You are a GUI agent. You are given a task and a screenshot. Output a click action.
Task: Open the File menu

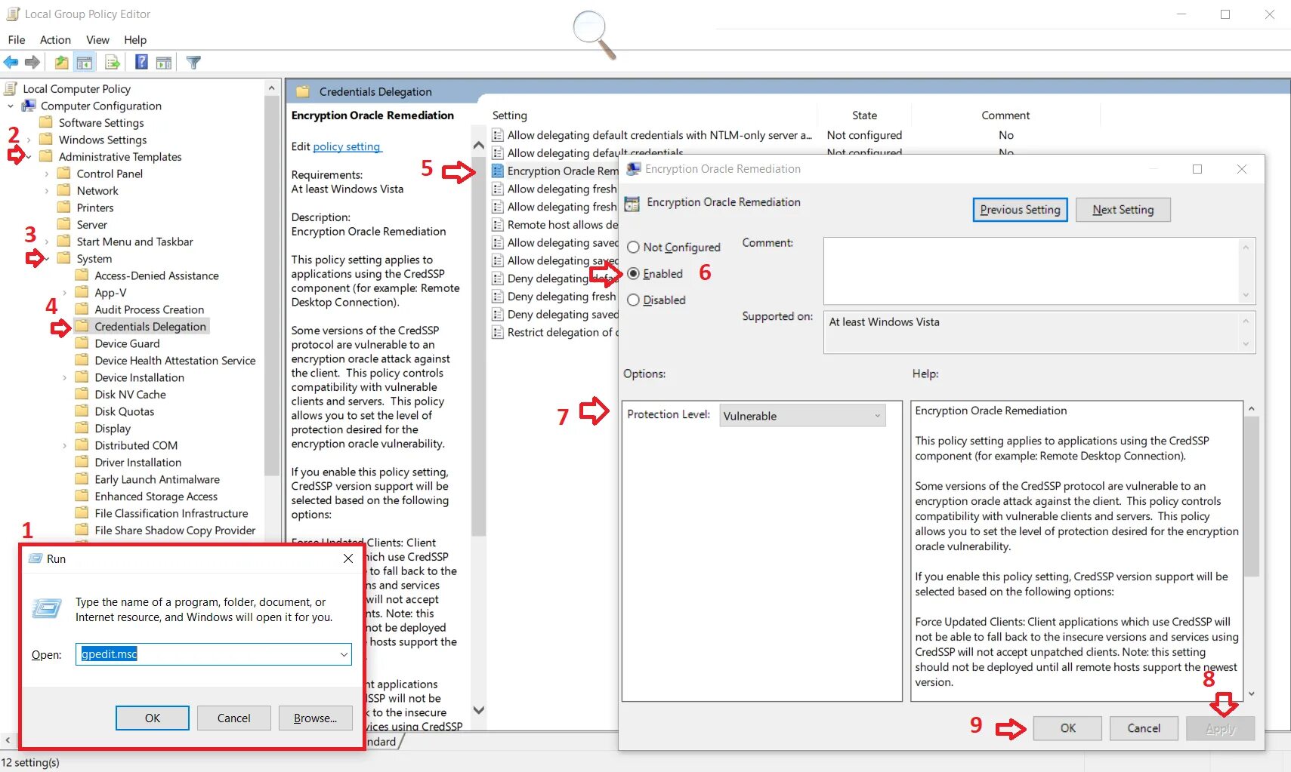[x=16, y=40]
